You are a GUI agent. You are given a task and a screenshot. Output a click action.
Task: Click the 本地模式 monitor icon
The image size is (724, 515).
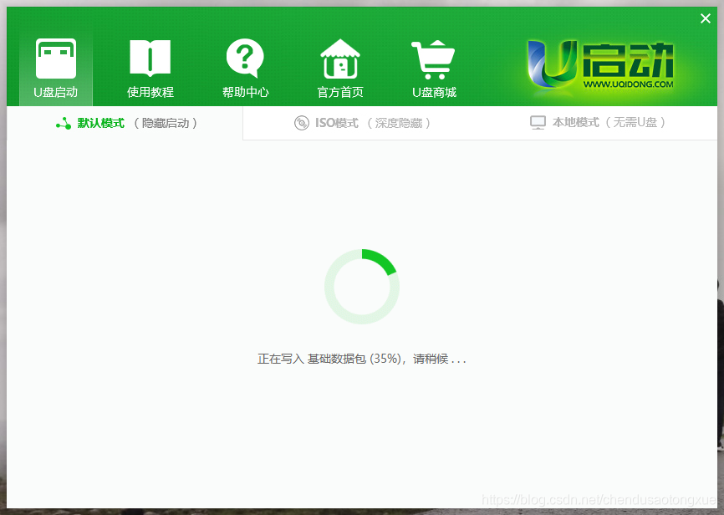pos(538,122)
